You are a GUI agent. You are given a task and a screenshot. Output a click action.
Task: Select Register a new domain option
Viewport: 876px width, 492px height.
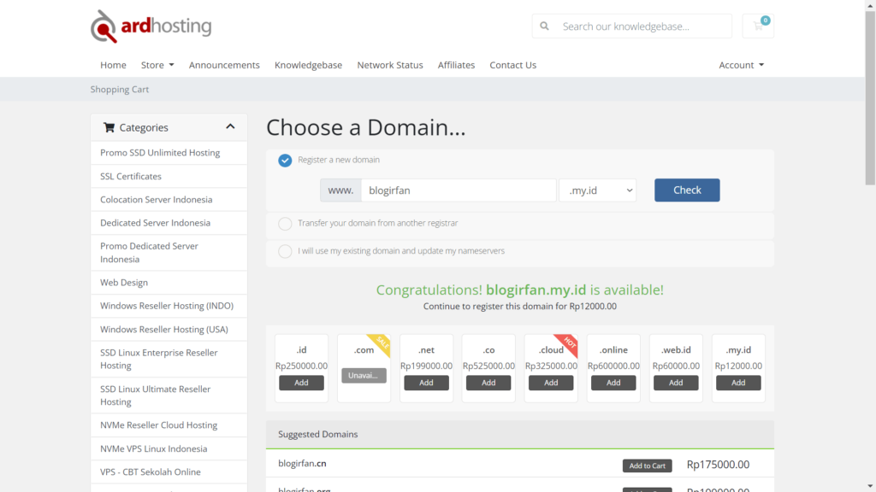[285, 160]
